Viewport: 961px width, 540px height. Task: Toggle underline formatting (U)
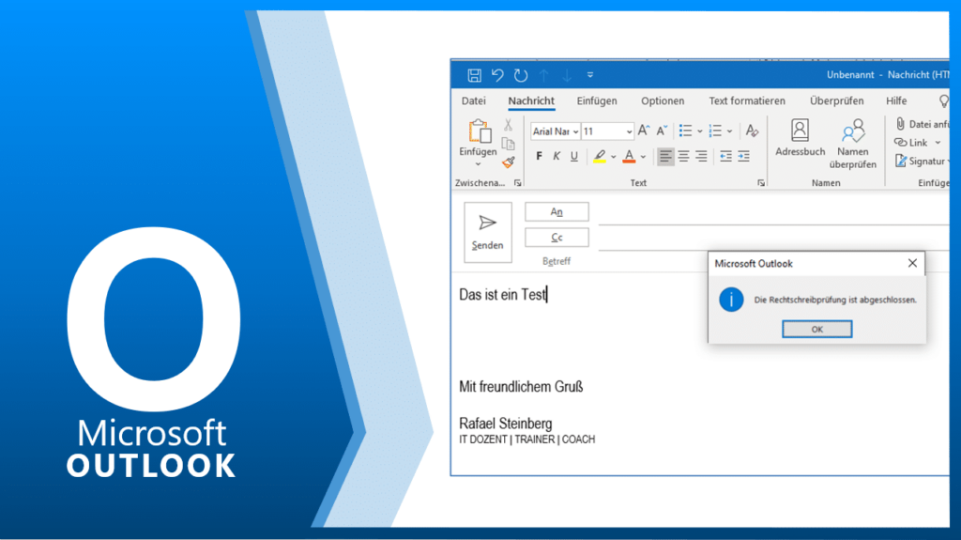coord(574,157)
